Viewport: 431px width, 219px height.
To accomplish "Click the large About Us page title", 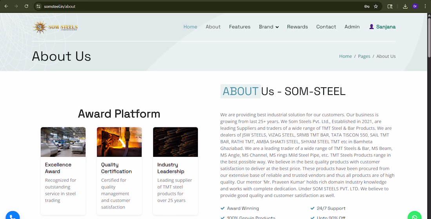I will tap(61, 56).
